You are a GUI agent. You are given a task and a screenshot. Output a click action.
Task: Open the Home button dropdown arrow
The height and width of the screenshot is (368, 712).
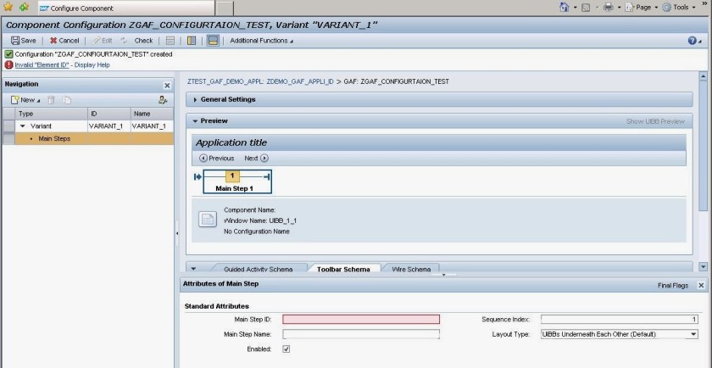coord(576,8)
